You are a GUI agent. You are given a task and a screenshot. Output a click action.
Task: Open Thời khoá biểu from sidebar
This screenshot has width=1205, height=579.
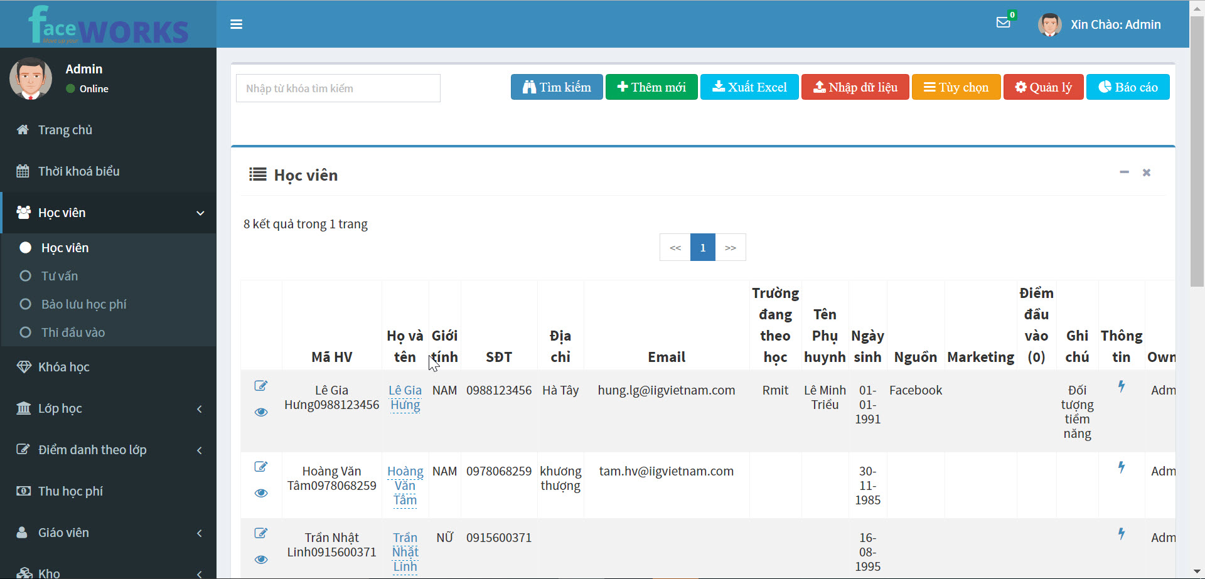point(78,171)
